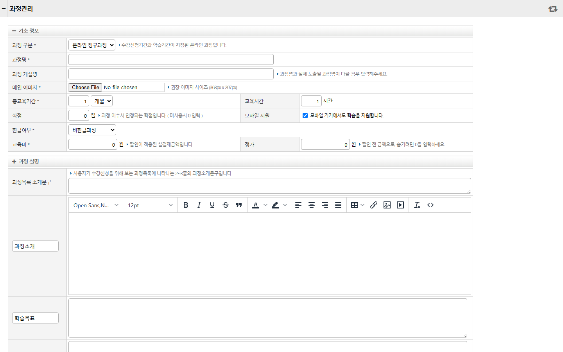Open the 환급여부 비환급과정 dropdown

[x=92, y=130]
